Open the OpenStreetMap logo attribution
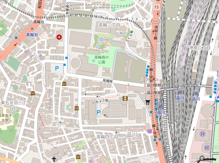 [208, 159]
